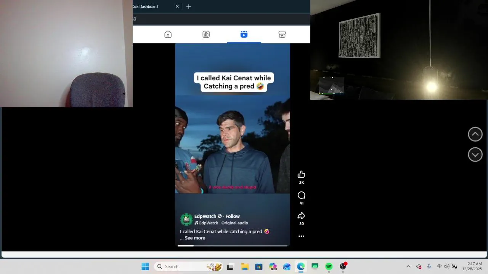Close the Kick Dashboard browser tab
488x274 pixels.
click(x=177, y=6)
